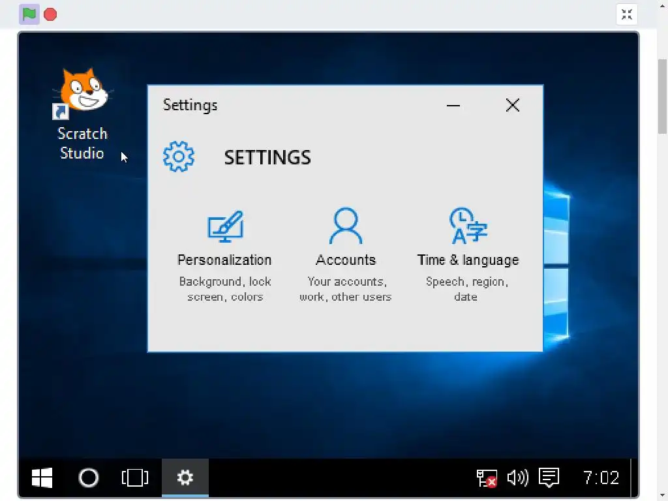Stop the project with the red stop button
The height and width of the screenshot is (501, 668).
[x=50, y=14]
